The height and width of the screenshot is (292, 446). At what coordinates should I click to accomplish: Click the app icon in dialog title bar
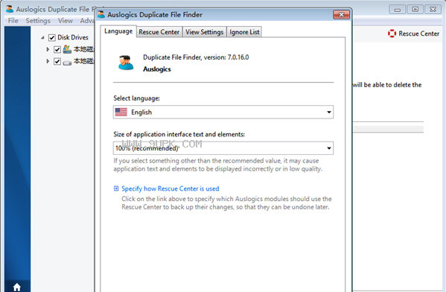tap(101, 14)
